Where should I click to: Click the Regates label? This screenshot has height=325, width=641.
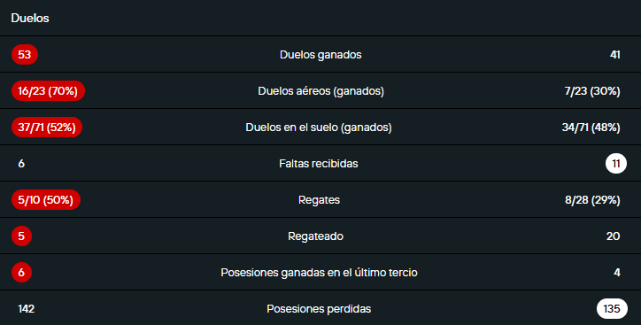pos(319,200)
